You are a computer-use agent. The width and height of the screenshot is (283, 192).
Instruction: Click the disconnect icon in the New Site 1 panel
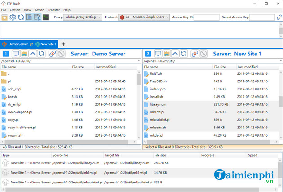click(203, 54)
